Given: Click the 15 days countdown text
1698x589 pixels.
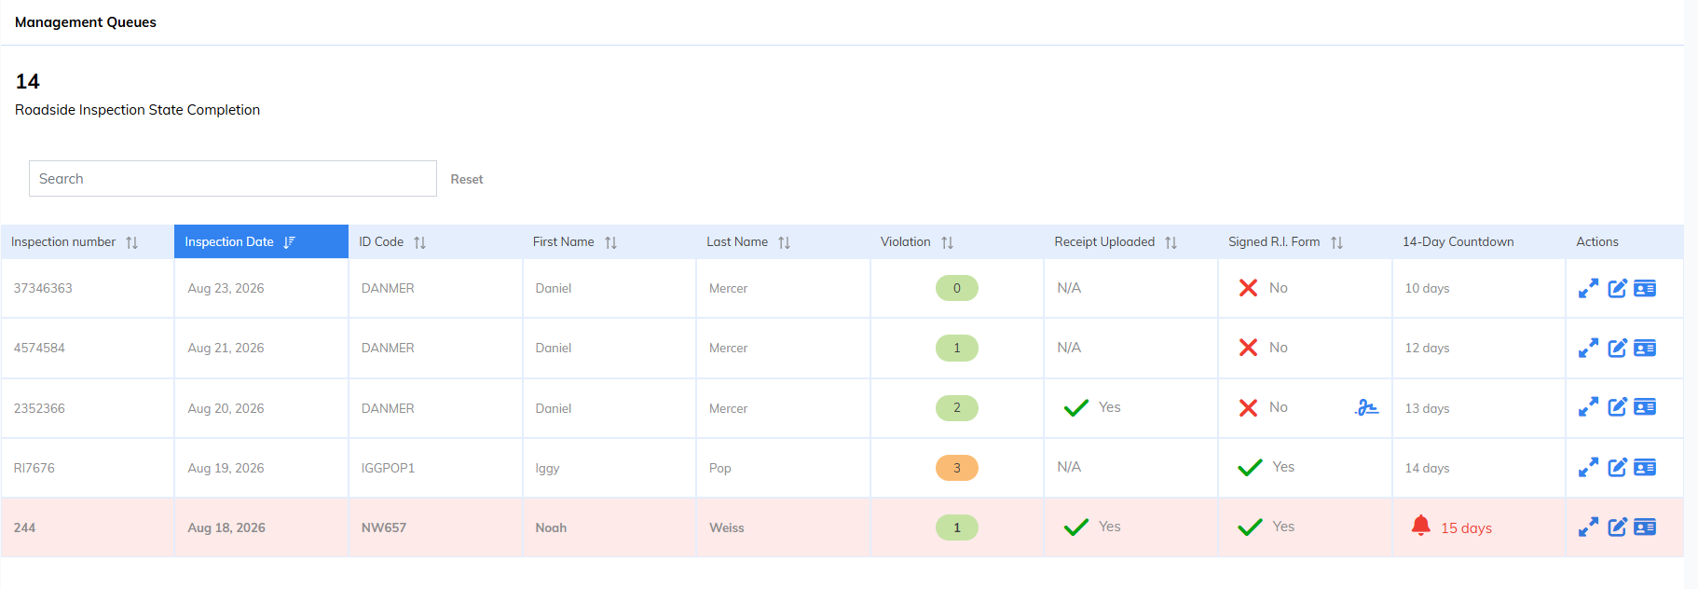Looking at the screenshot, I should click(1467, 528).
